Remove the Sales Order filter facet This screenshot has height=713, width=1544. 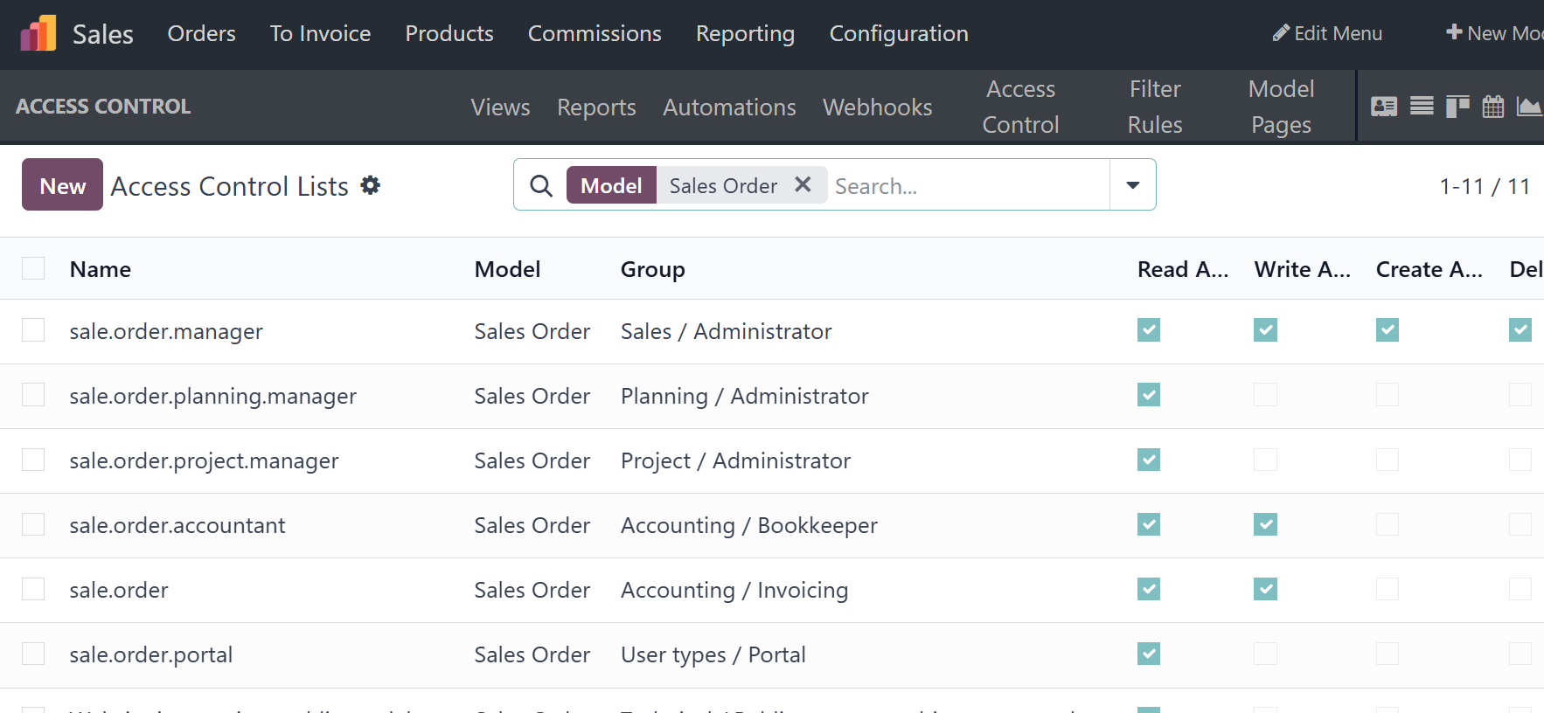[x=803, y=184]
